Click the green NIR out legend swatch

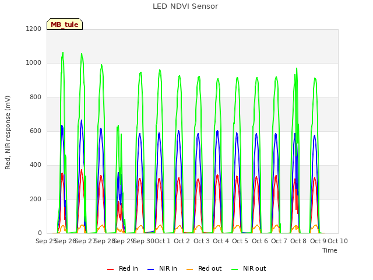234,269
